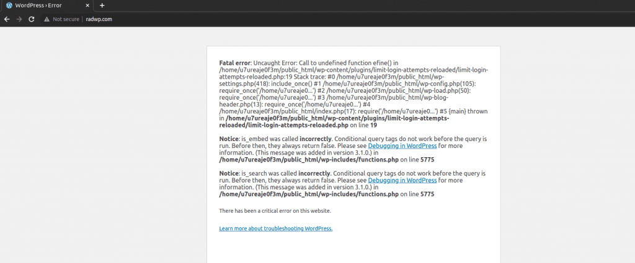Click empty tab strip area right of plus
Image resolution: width=635 pixels, height=263 pixels.
tap(372, 6)
